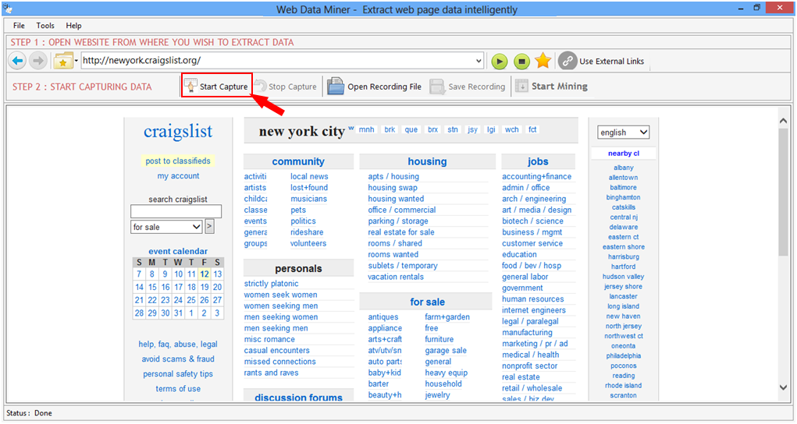Click 'sublets / temporary' link
The height and width of the screenshot is (424, 797).
tap(403, 266)
